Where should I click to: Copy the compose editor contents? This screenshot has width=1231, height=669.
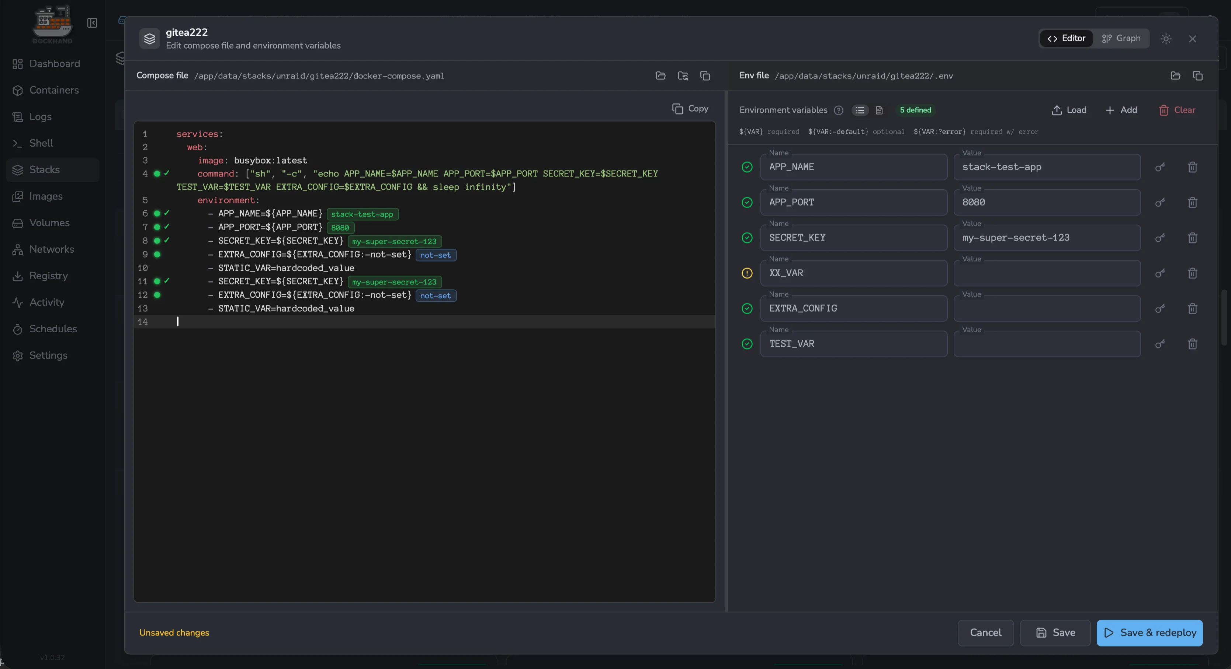[x=690, y=109]
